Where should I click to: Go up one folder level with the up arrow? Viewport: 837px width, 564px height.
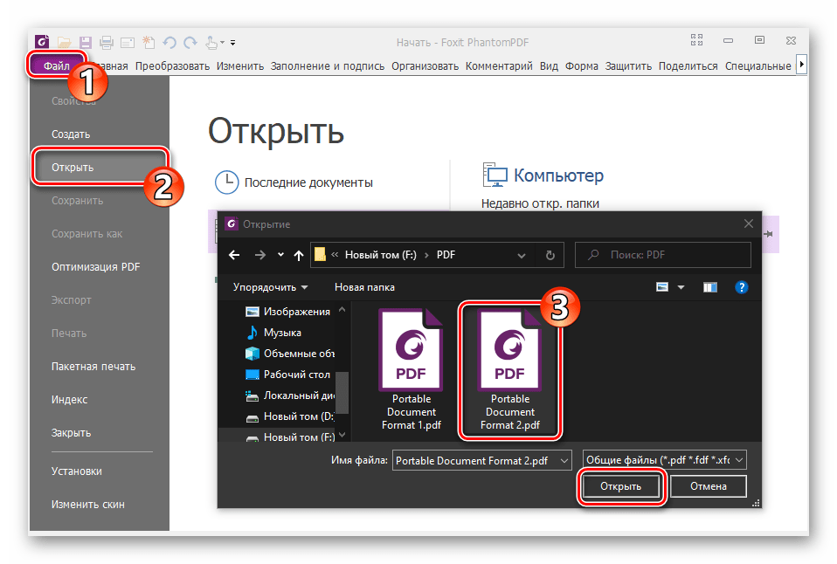(x=299, y=255)
